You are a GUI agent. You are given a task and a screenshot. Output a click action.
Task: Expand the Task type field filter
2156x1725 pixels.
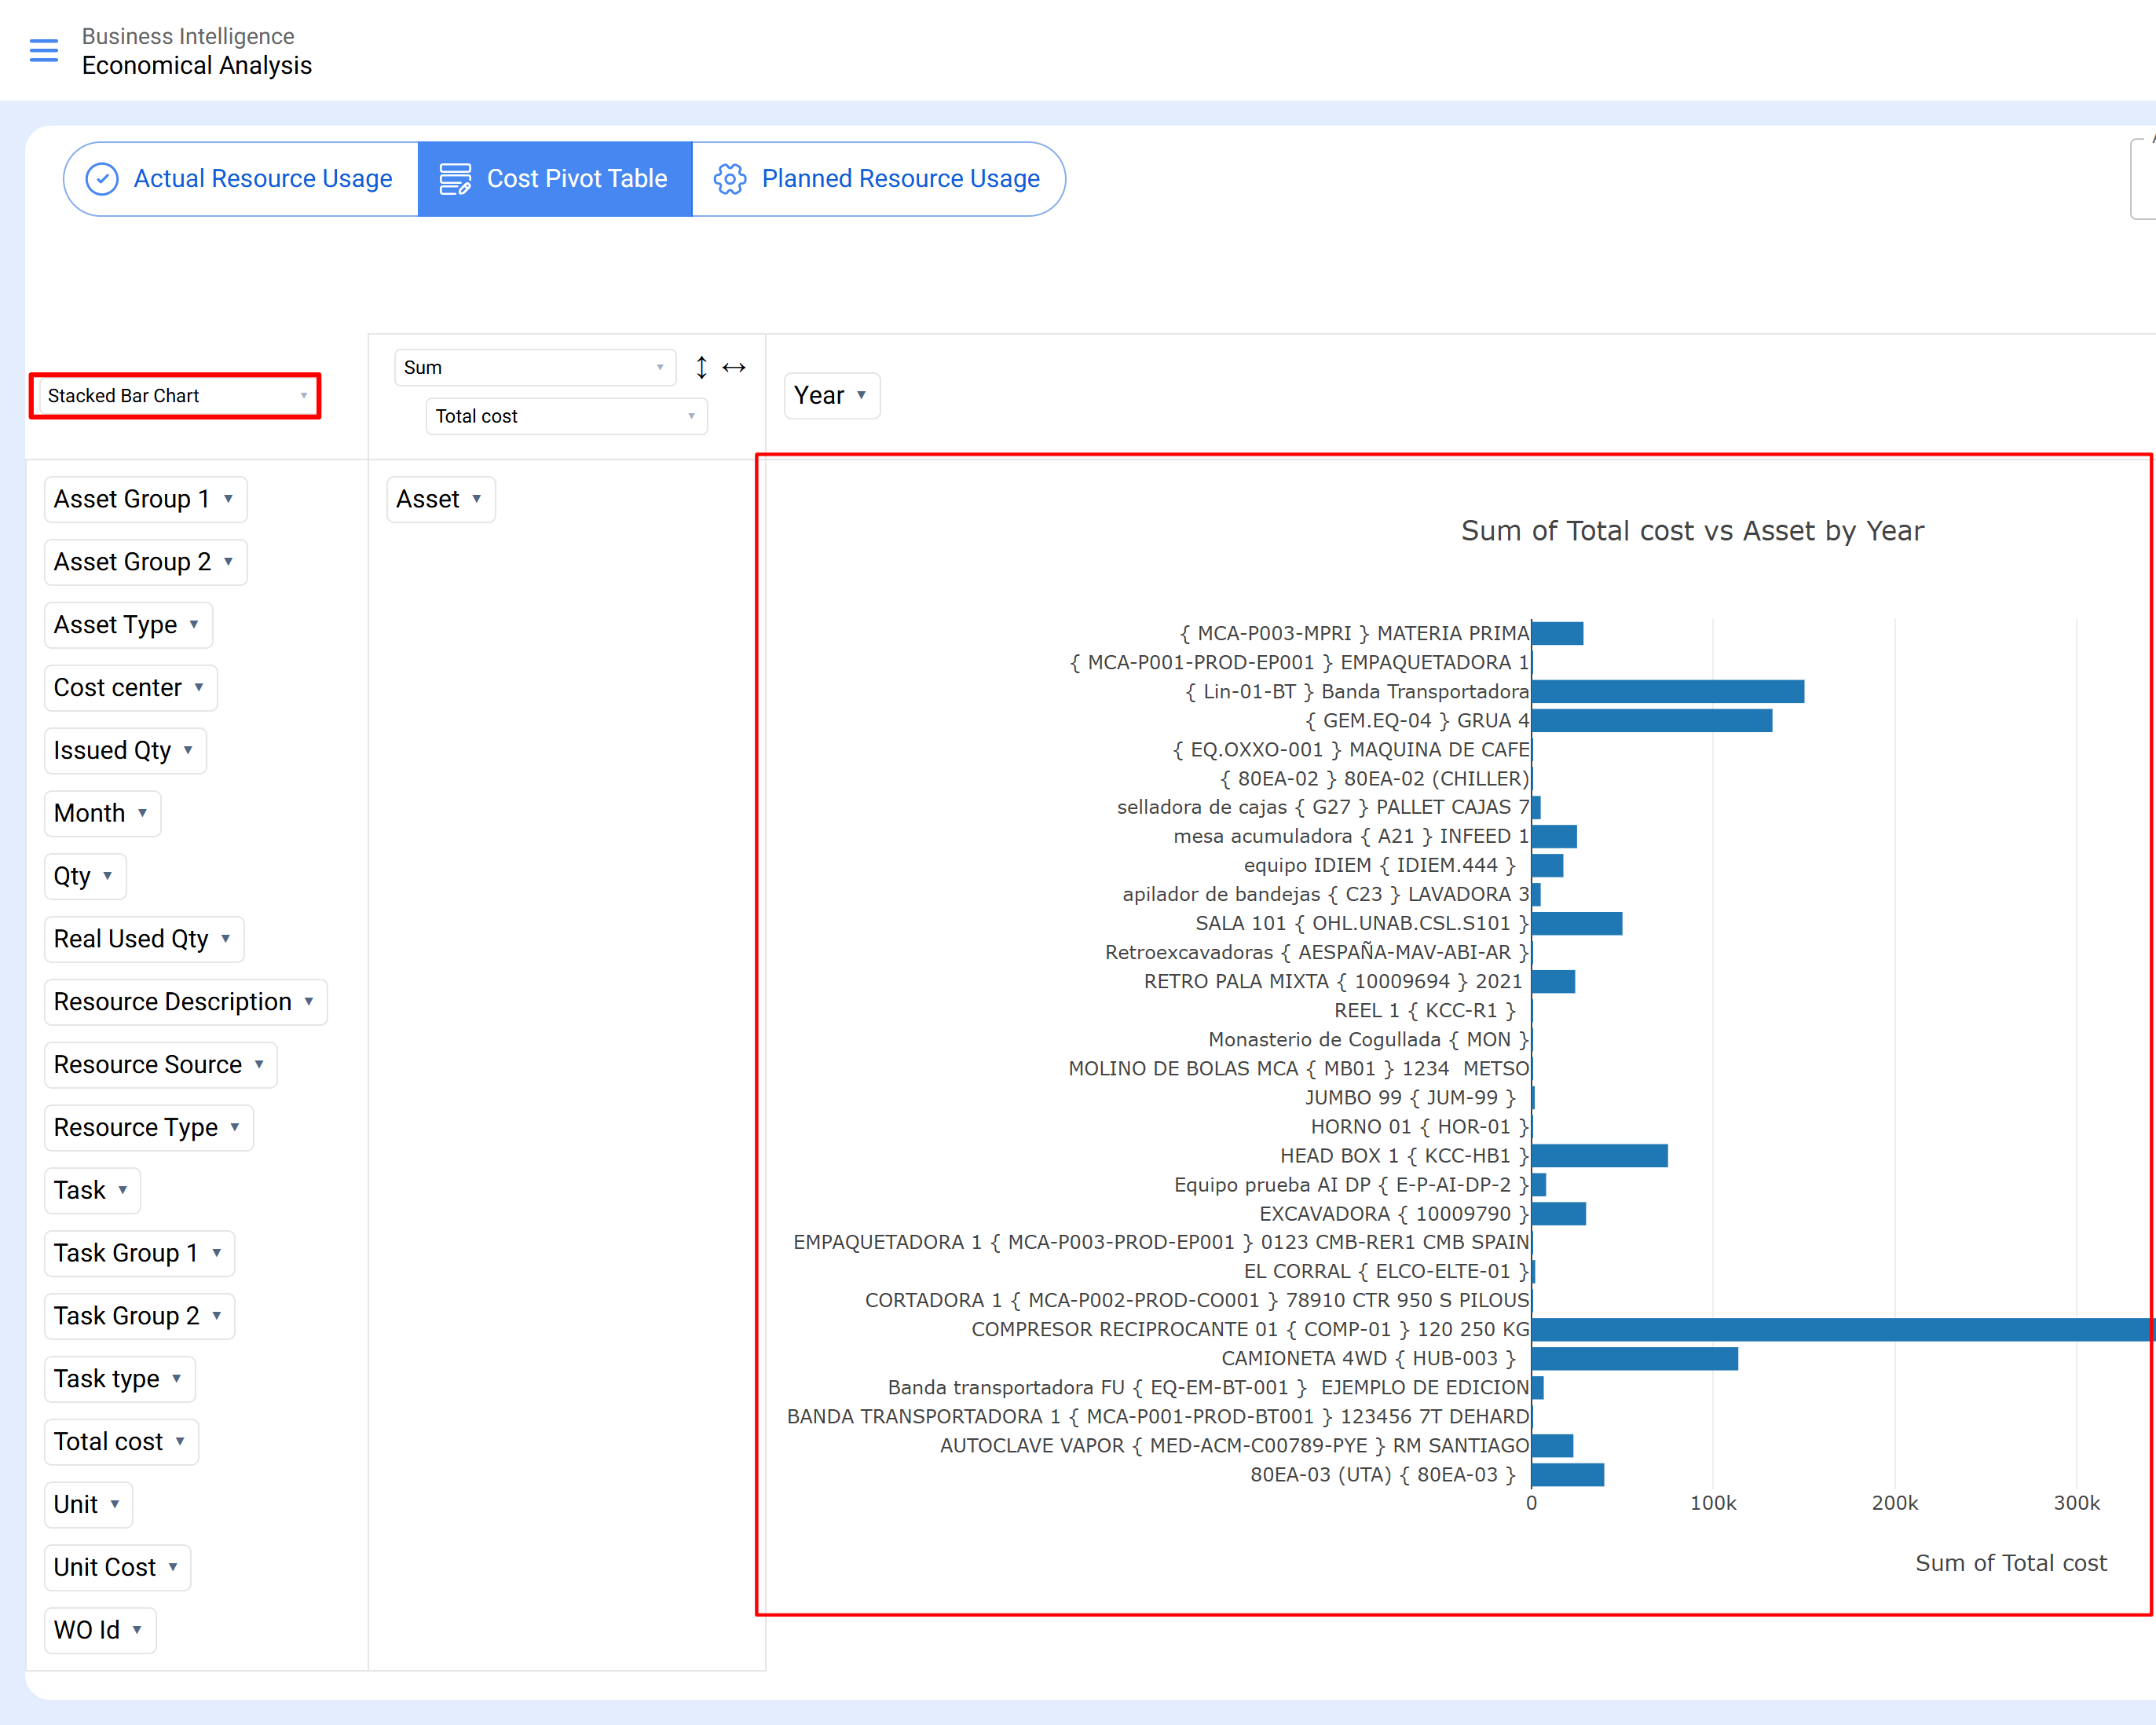coord(177,1379)
